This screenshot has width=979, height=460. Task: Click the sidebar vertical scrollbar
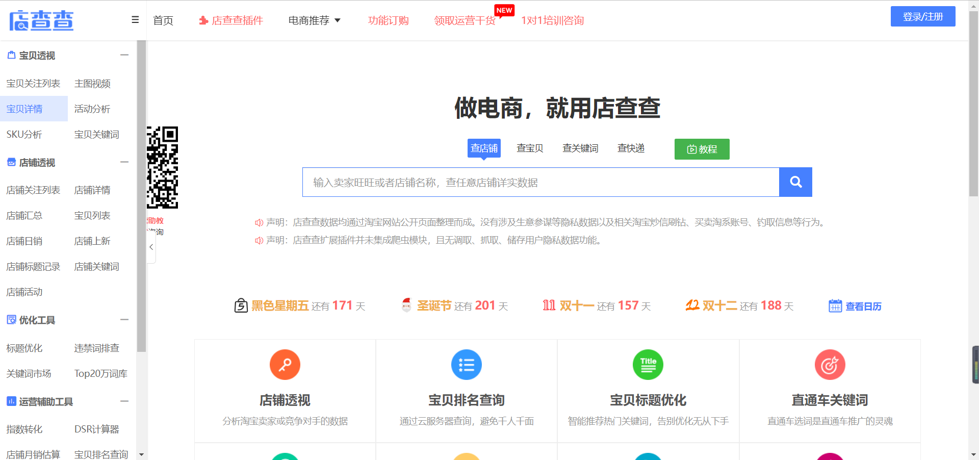(x=141, y=196)
